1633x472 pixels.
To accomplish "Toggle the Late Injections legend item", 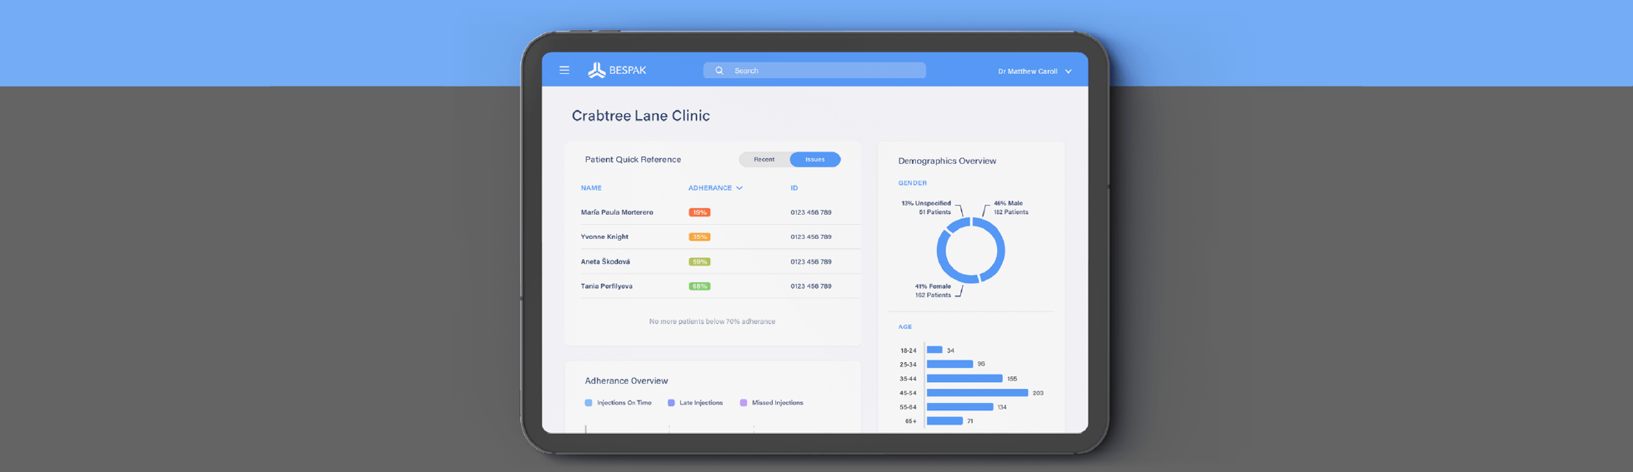I will pyautogui.click(x=695, y=403).
